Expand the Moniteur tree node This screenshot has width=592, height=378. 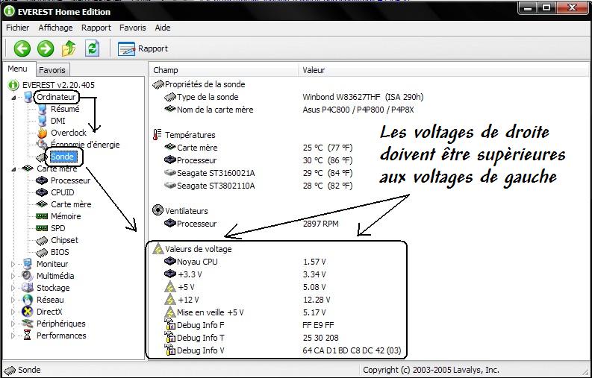tap(13, 264)
